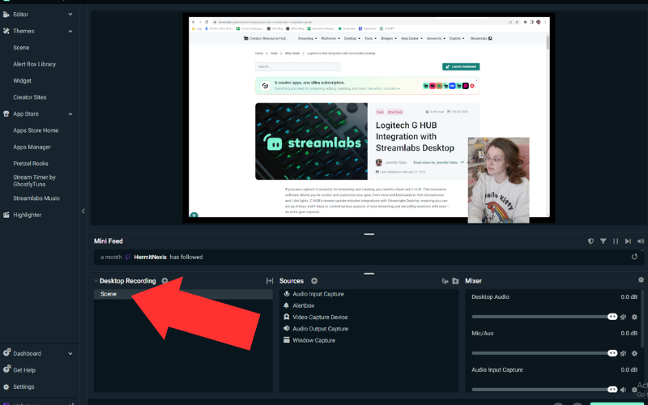Collapse the sidebar with arrow handle
Image resolution: width=648 pixels, height=405 pixels.
coord(83,211)
